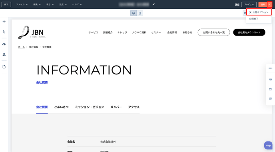The image size is (275, 152).
Task: Open the 編集 menu
Action: 37,4
